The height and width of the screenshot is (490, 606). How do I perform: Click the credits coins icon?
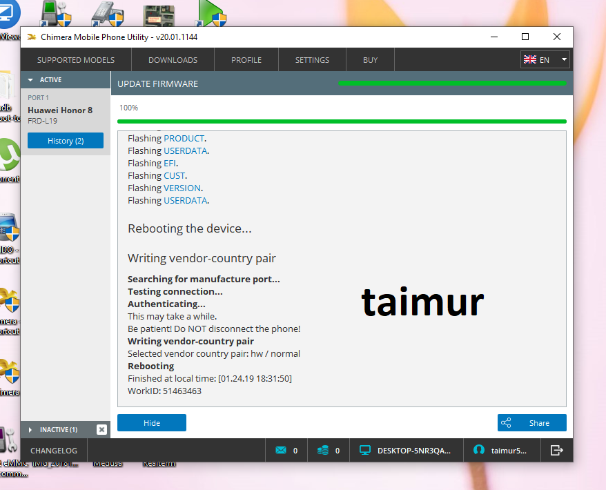(323, 450)
